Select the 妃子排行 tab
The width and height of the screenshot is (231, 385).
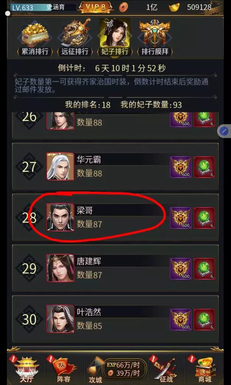[x=115, y=37]
